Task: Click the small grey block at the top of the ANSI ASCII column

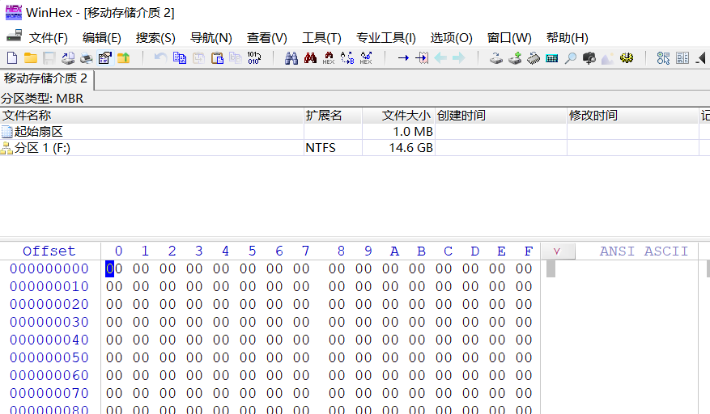Action: click(551, 269)
